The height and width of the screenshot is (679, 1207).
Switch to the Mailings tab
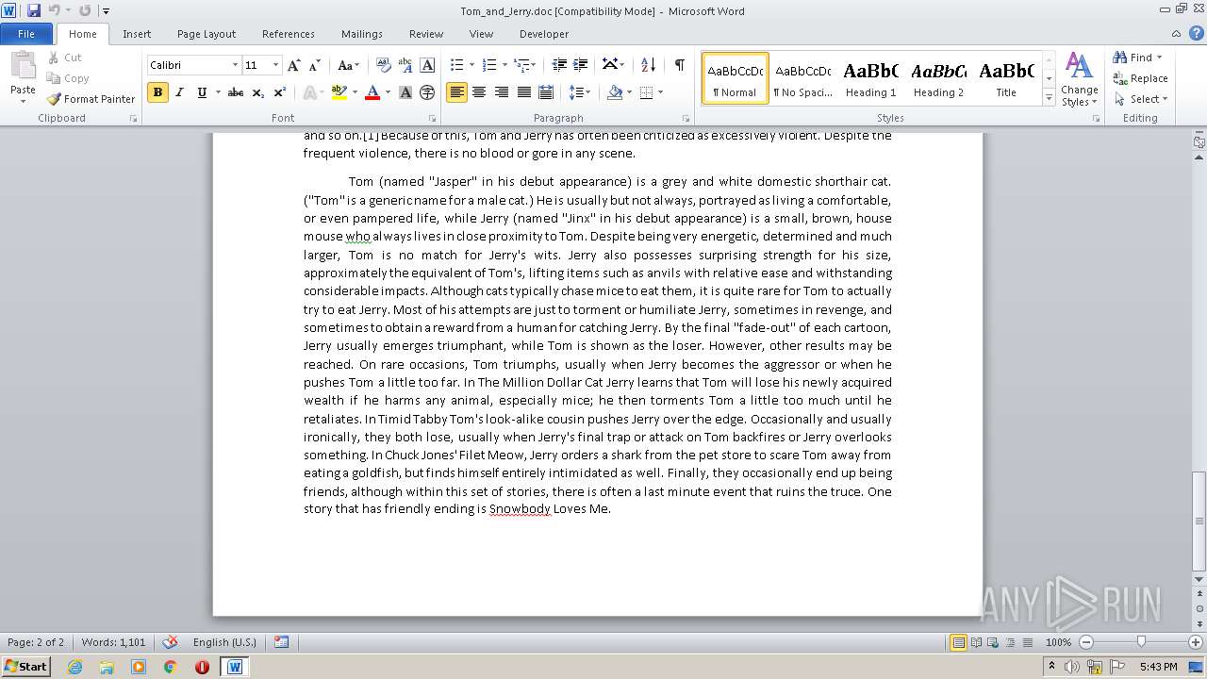point(362,34)
